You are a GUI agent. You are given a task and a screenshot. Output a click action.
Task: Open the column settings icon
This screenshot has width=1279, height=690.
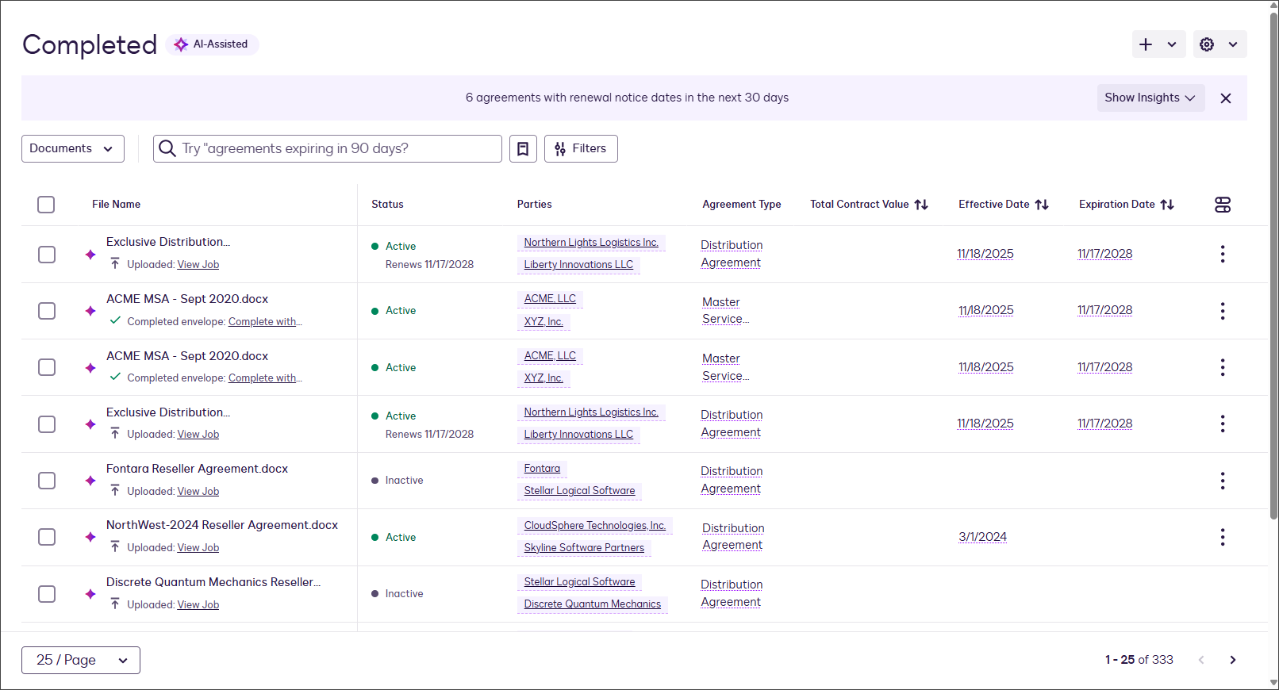click(1223, 205)
